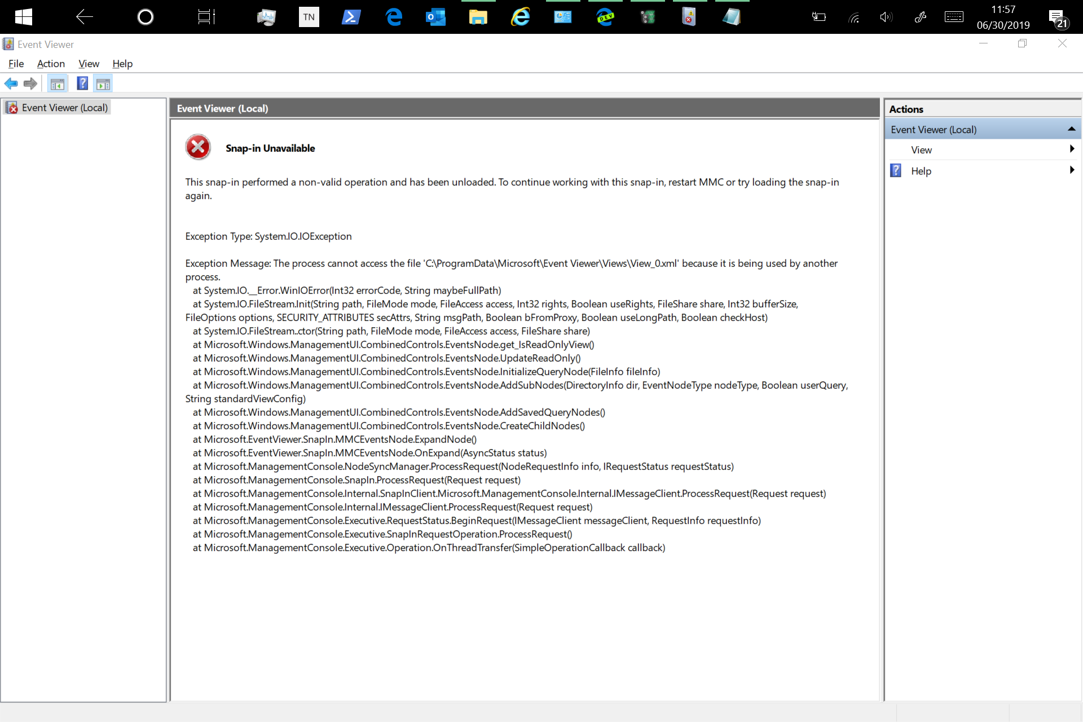1083x722 pixels.
Task: Click the blue Help icon in toolbar
Action: (82, 83)
